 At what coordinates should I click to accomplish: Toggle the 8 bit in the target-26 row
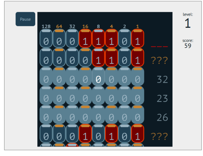click(98, 117)
